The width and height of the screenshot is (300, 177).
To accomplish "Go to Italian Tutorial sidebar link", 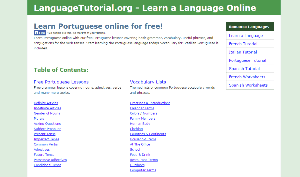I will 243,52.
